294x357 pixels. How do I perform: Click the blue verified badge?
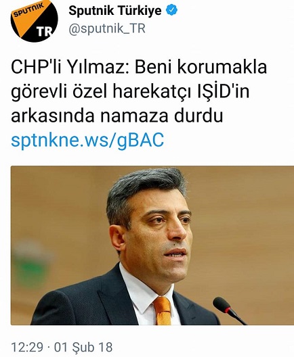(x=171, y=10)
